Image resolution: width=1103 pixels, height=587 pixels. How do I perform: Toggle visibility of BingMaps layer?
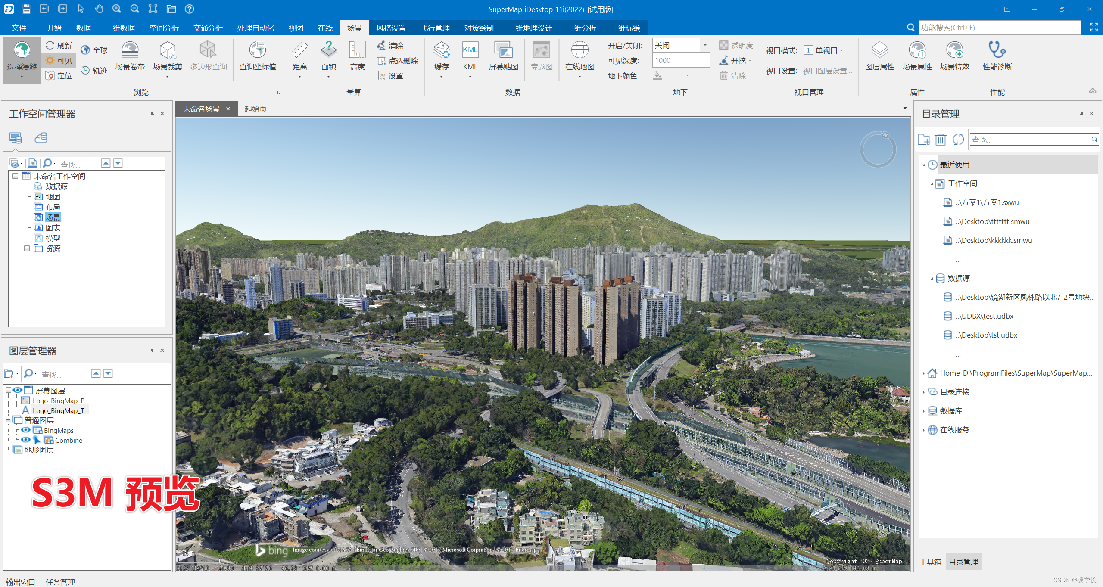click(26, 430)
